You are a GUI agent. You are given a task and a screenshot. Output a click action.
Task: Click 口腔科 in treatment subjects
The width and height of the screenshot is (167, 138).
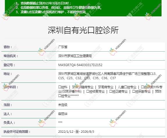click(63, 87)
